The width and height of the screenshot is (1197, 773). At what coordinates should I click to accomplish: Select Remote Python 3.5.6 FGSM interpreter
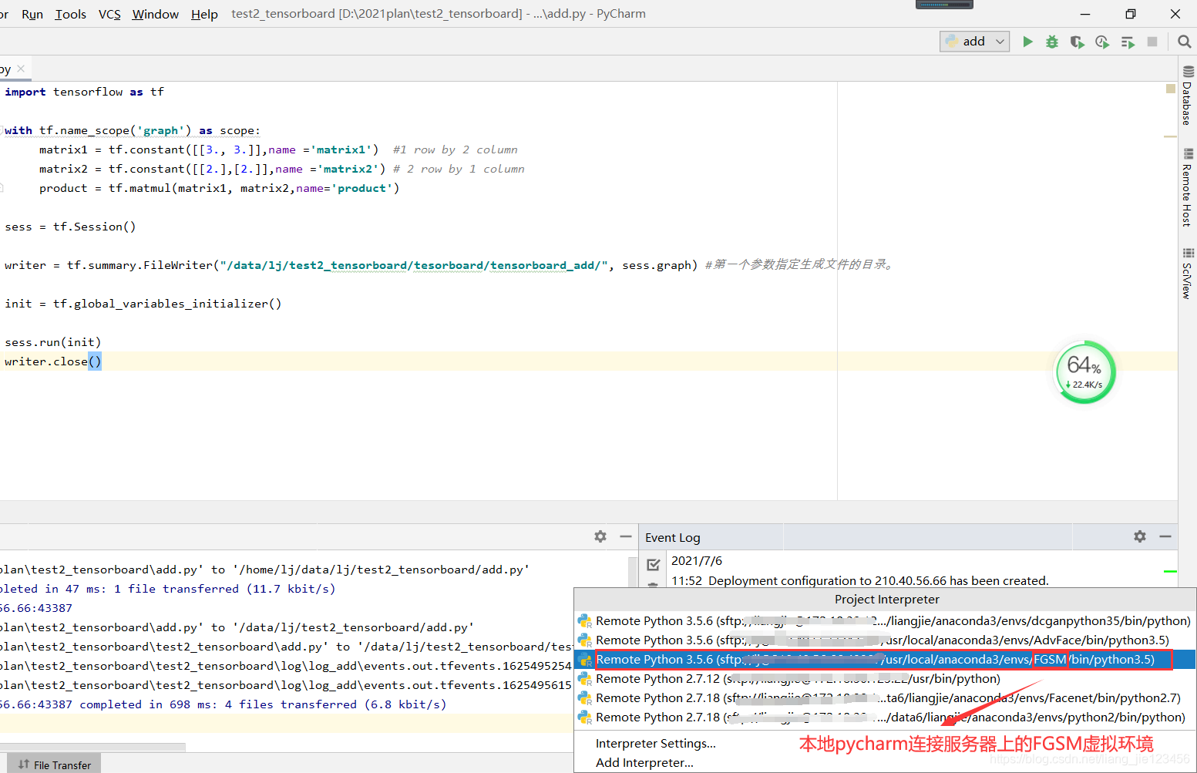tap(885, 660)
